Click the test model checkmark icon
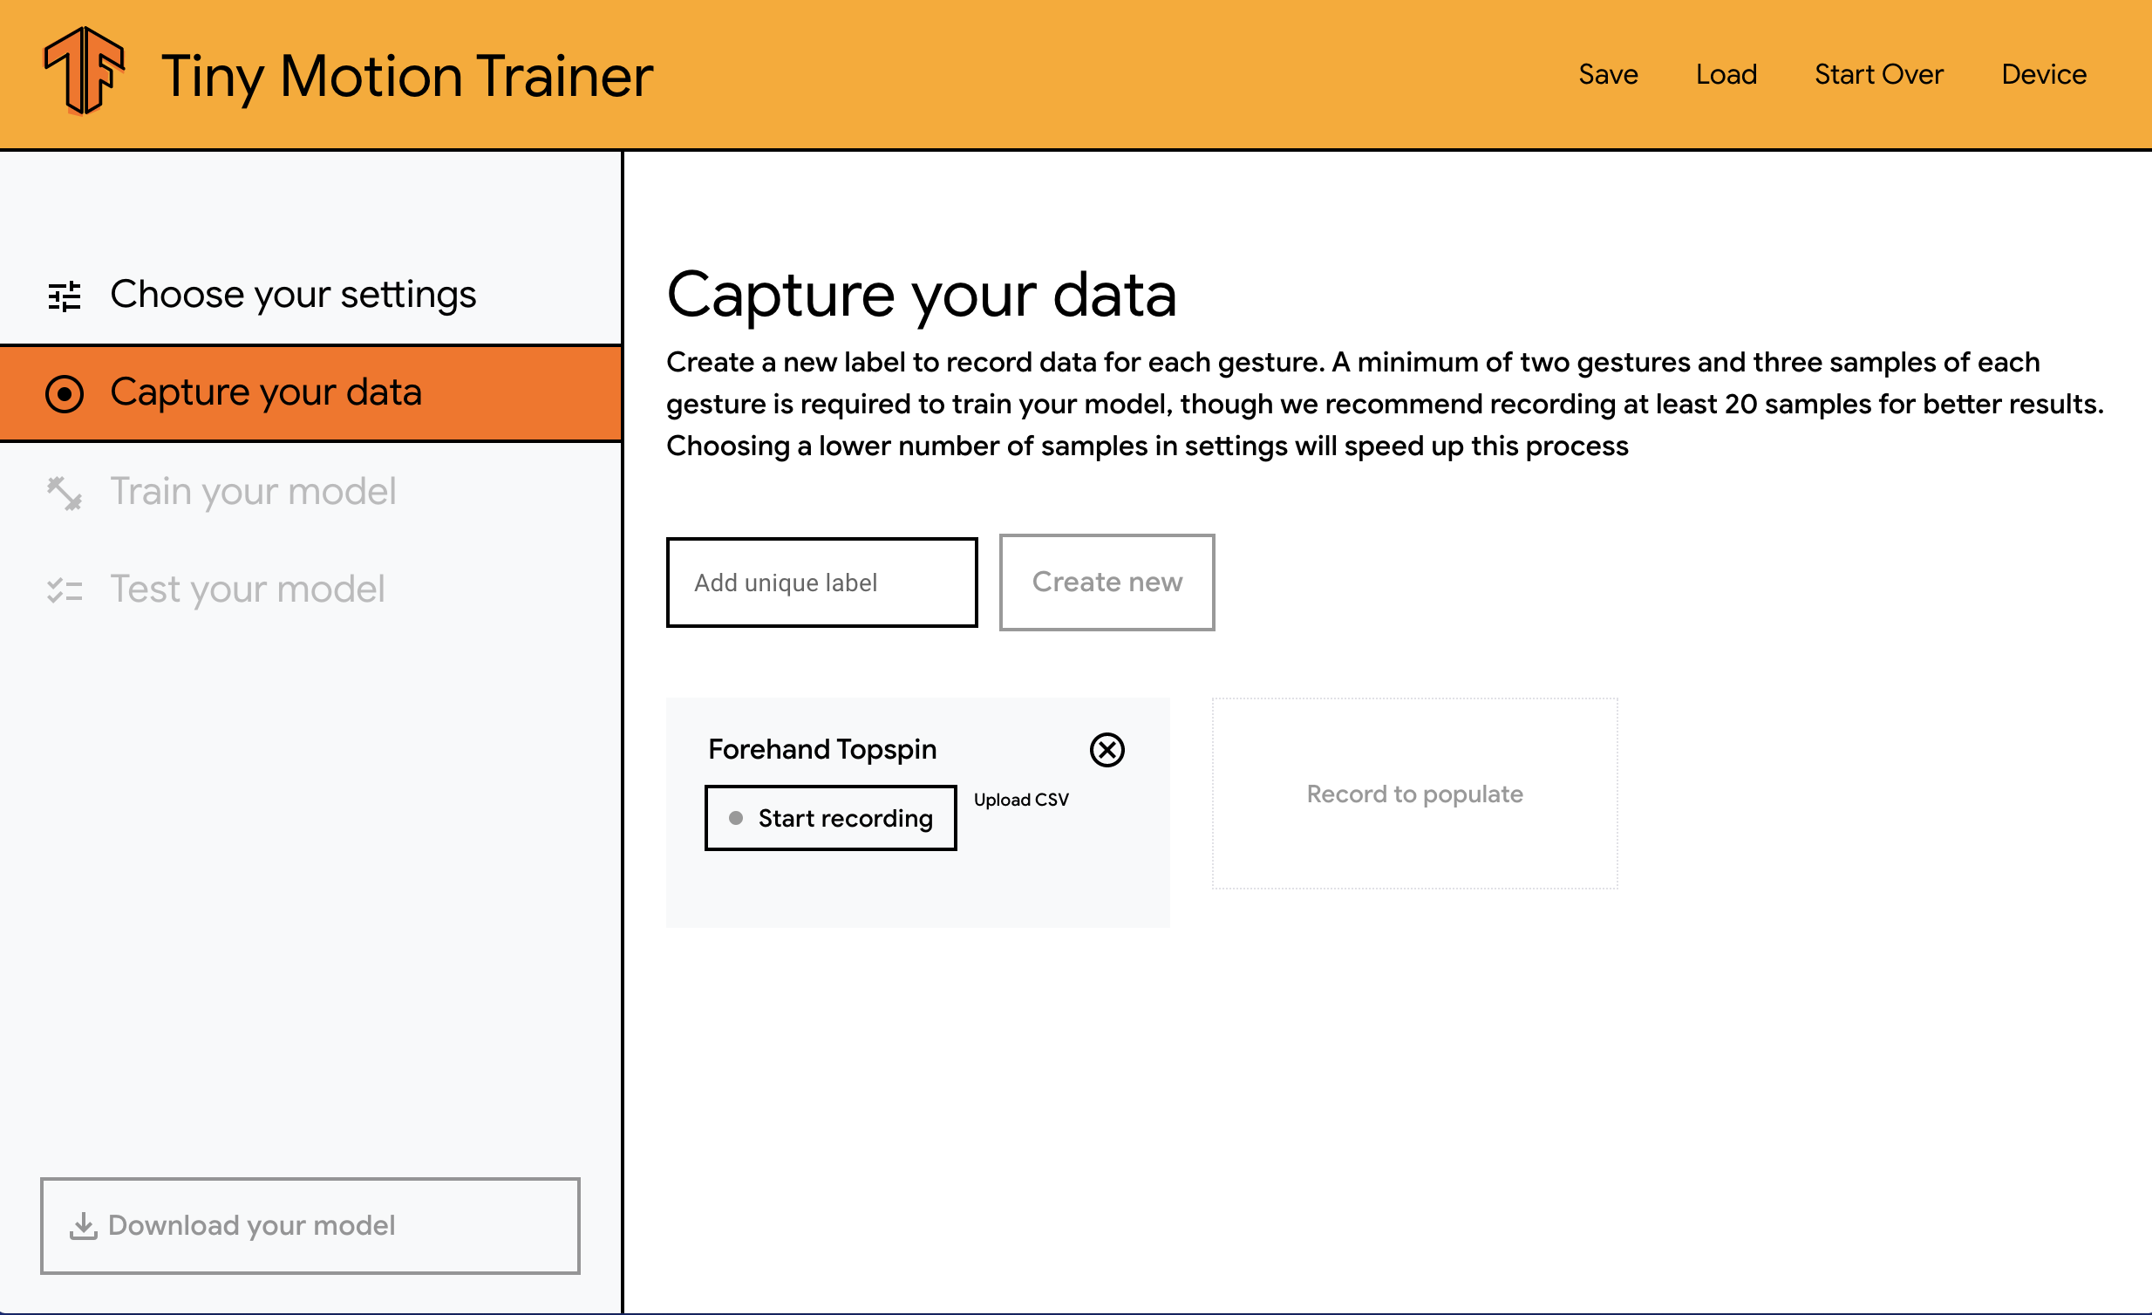 (63, 588)
